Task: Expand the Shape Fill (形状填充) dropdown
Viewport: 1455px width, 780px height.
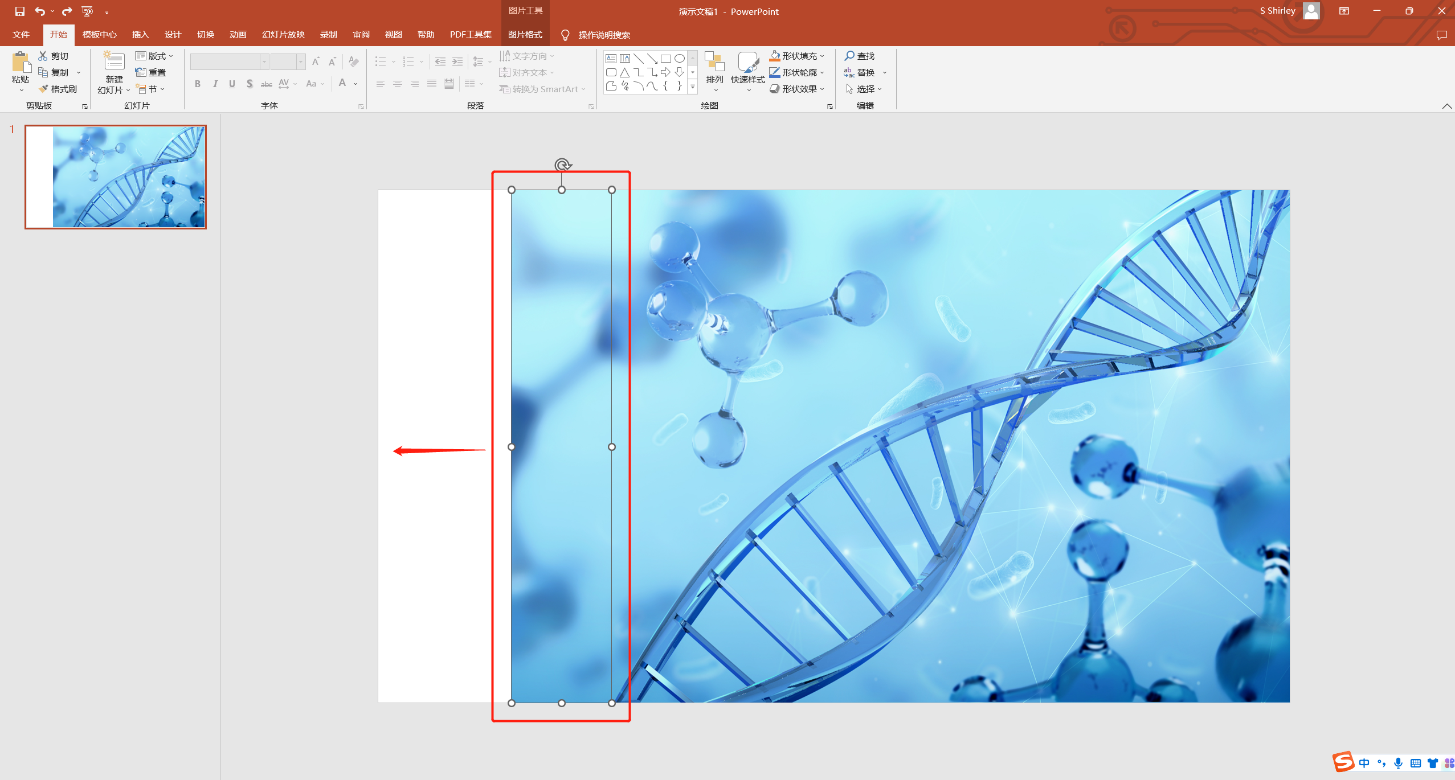Action: click(x=823, y=56)
